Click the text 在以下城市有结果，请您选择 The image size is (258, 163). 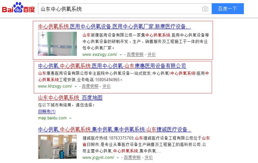click(x=66, y=105)
